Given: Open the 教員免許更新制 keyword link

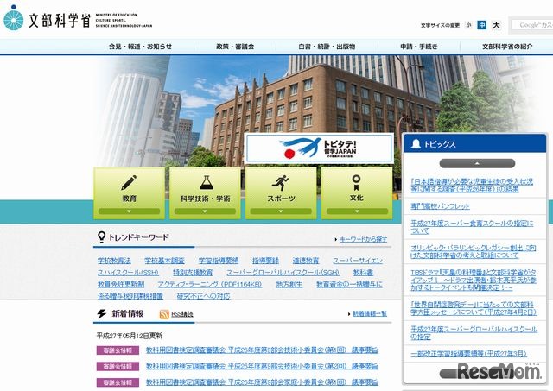Looking at the screenshot, I should [x=121, y=284].
